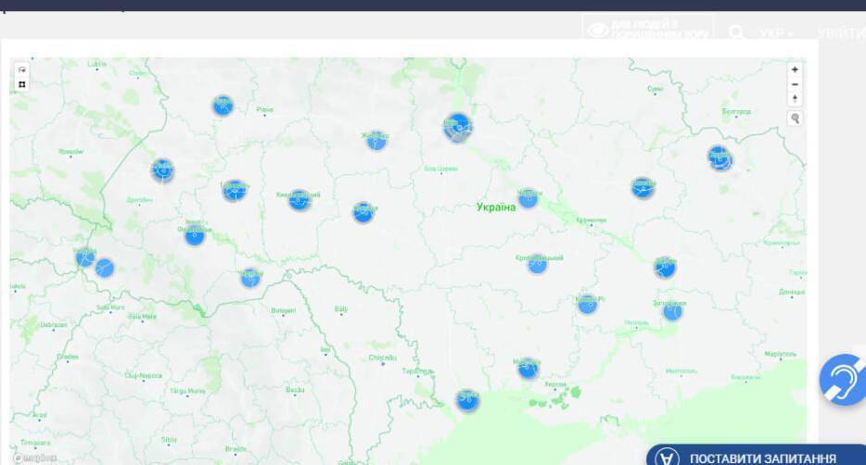Select the Lviv map marker
This screenshot has height=465, width=866.
[x=162, y=170]
